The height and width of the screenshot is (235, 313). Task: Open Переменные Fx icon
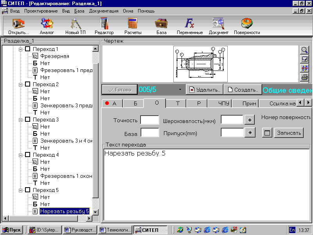point(190,26)
